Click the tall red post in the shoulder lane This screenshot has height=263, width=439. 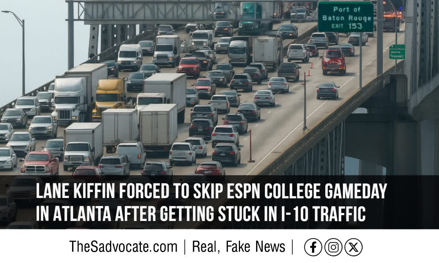(x=251, y=146)
